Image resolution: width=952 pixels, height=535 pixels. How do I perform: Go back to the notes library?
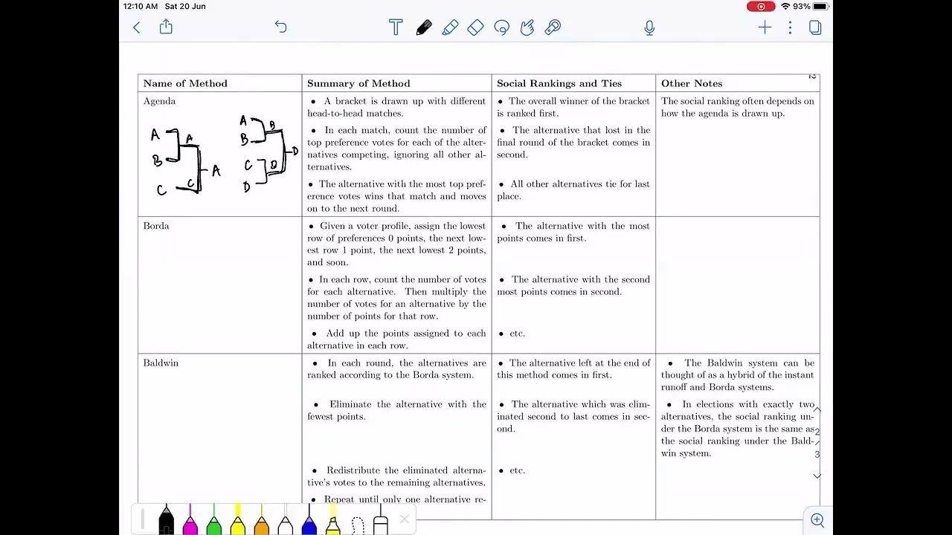tap(137, 27)
